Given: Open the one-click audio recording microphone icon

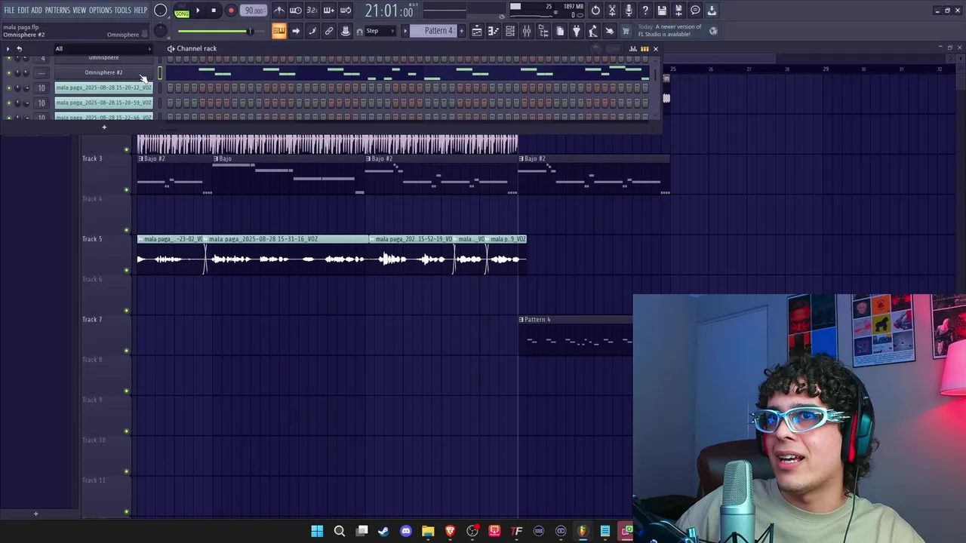Looking at the screenshot, I should [629, 11].
